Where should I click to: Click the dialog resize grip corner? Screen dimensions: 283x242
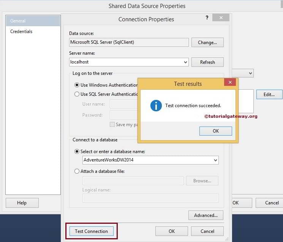coord(227,239)
